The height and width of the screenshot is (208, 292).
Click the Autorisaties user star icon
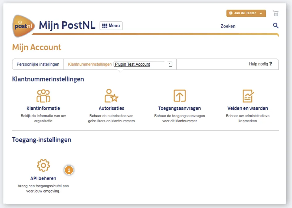click(111, 96)
